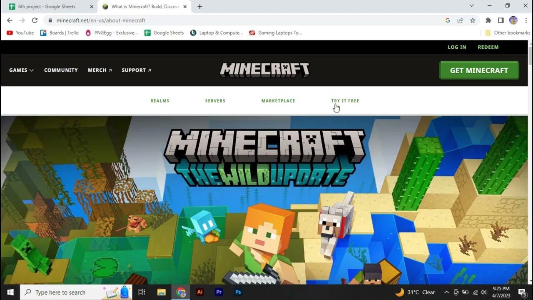Open the weather widget showing 31°C Clear
Image resolution: width=533 pixels, height=300 pixels.
415,292
